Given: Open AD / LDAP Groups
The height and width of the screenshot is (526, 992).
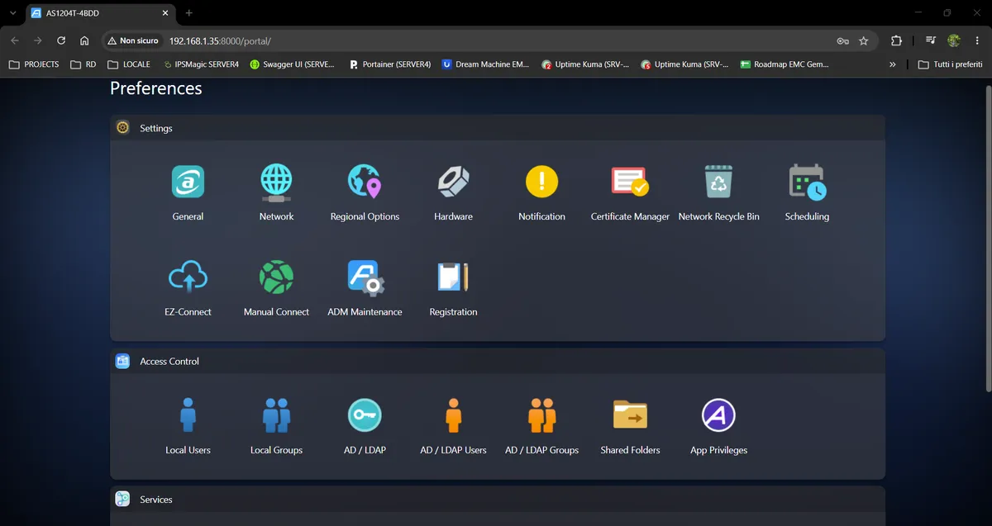Looking at the screenshot, I should coord(541,415).
